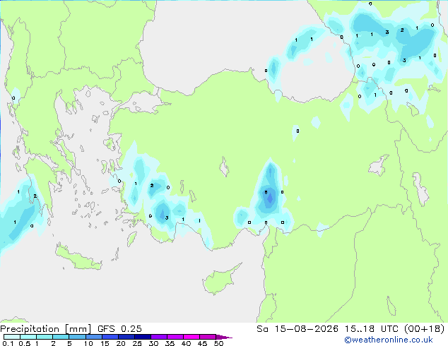Pick the 10–15 mm legend color box
The height and width of the screenshot is (346, 448).
point(93,337)
